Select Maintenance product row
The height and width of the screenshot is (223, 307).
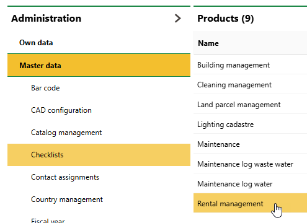(x=250, y=144)
